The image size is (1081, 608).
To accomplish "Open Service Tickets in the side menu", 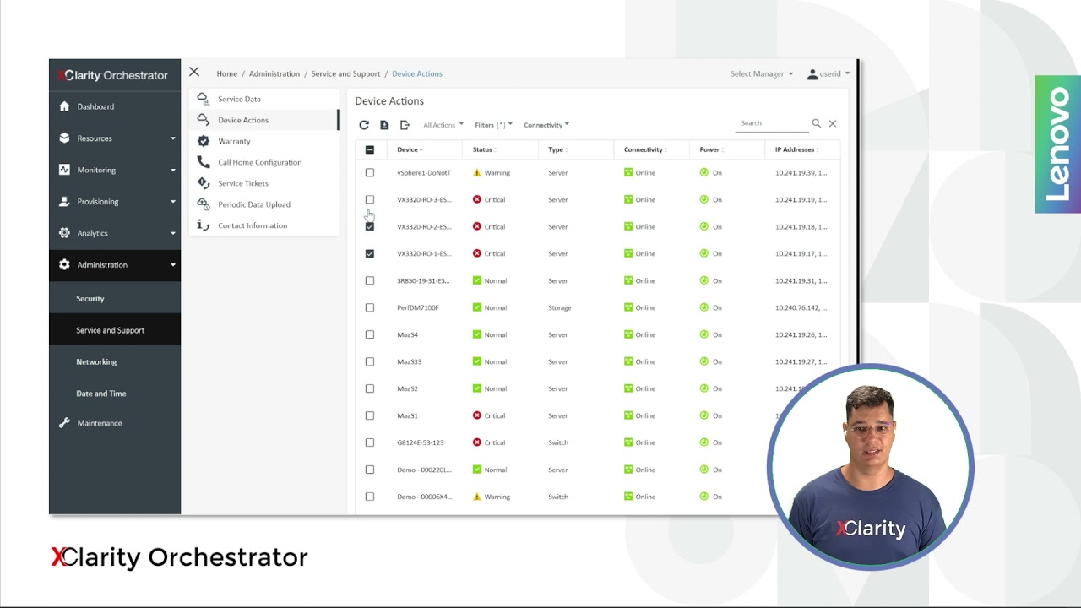I will click(243, 183).
